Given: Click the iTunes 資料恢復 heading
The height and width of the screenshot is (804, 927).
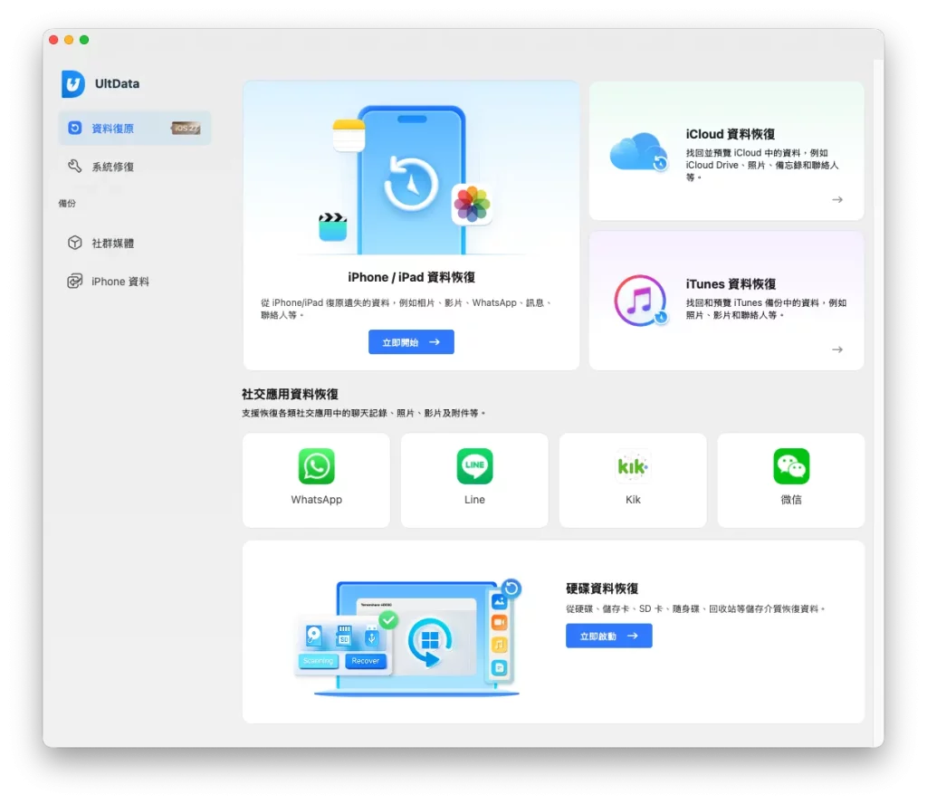Looking at the screenshot, I should pos(731,283).
